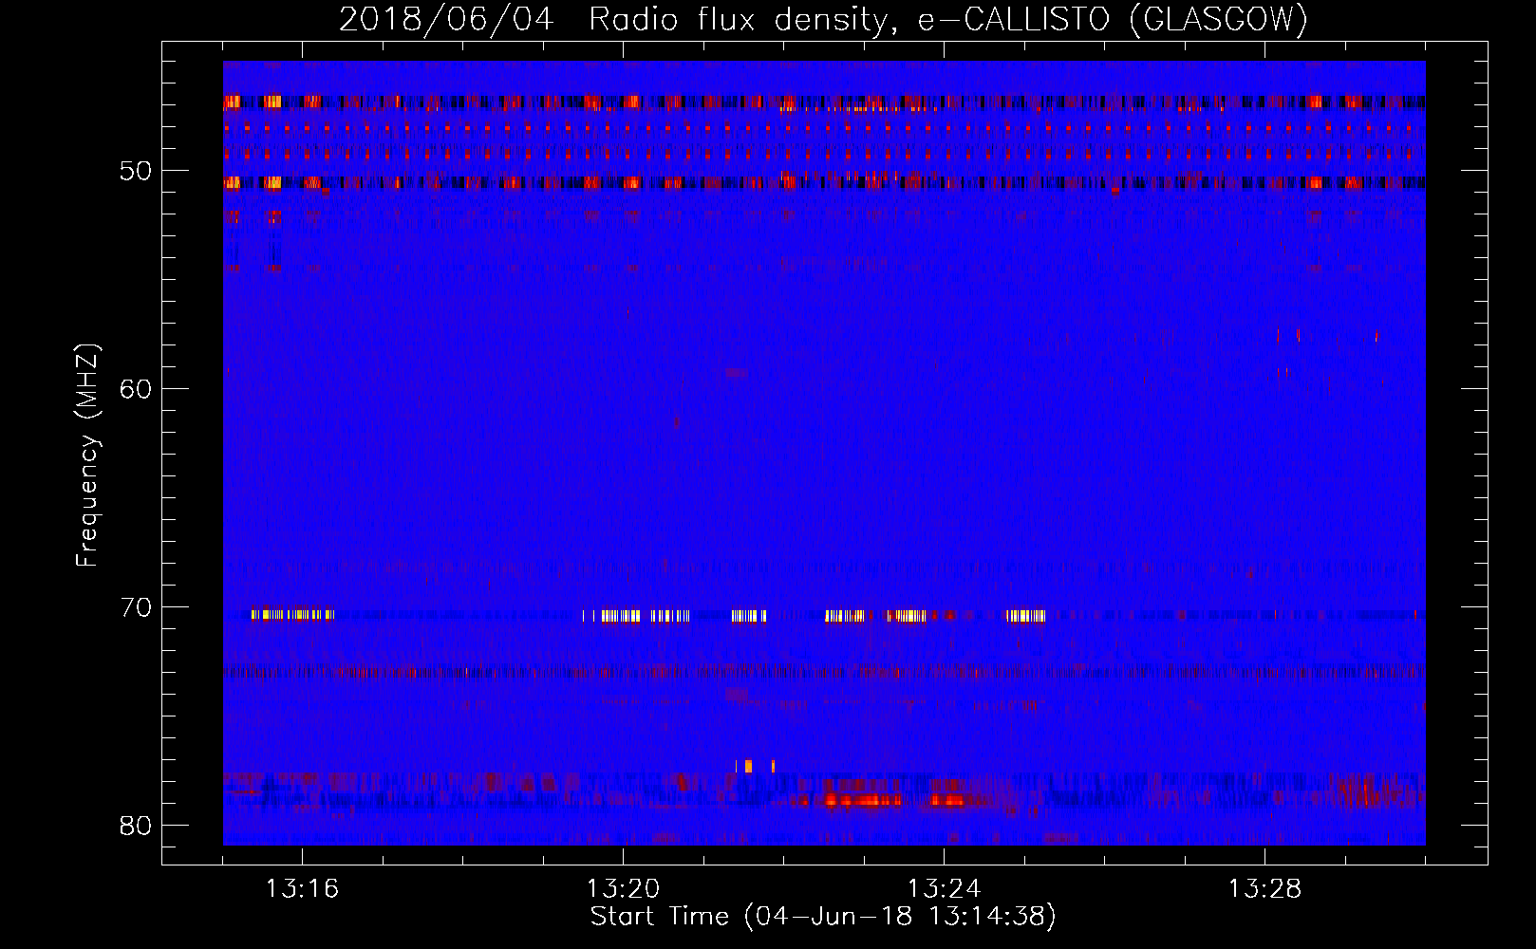Click the plot title mentioning e-CALLISTO (GLASGOW)
This screenshot has width=1536, height=949.
[x=823, y=19]
